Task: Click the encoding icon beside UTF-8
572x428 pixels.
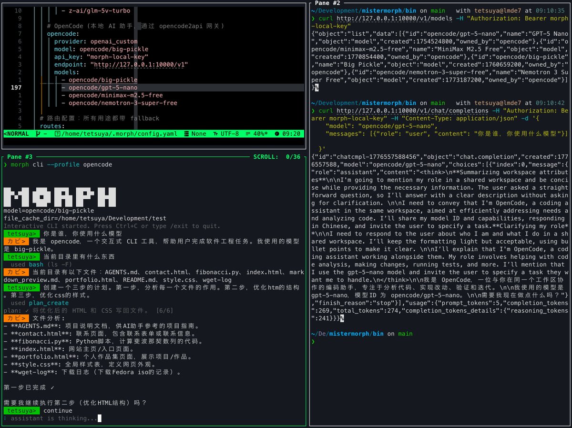Action: (215, 134)
